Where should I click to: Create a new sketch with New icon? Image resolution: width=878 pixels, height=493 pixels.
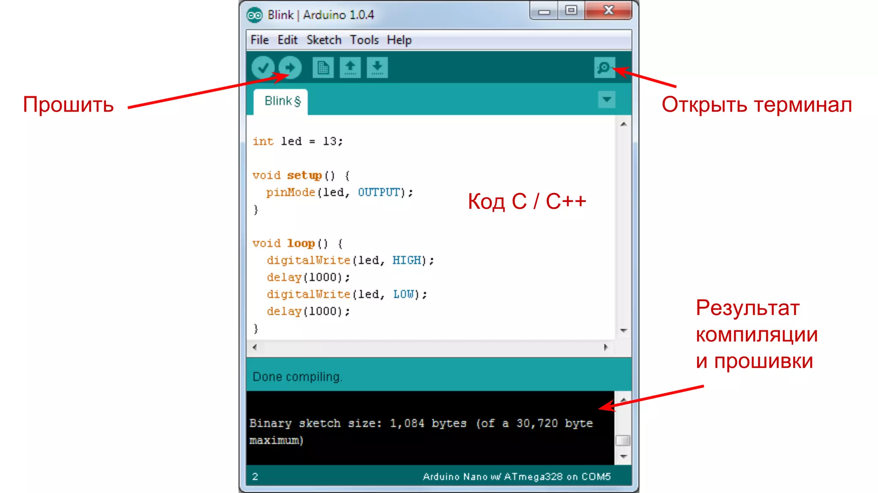tap(323, 68)
